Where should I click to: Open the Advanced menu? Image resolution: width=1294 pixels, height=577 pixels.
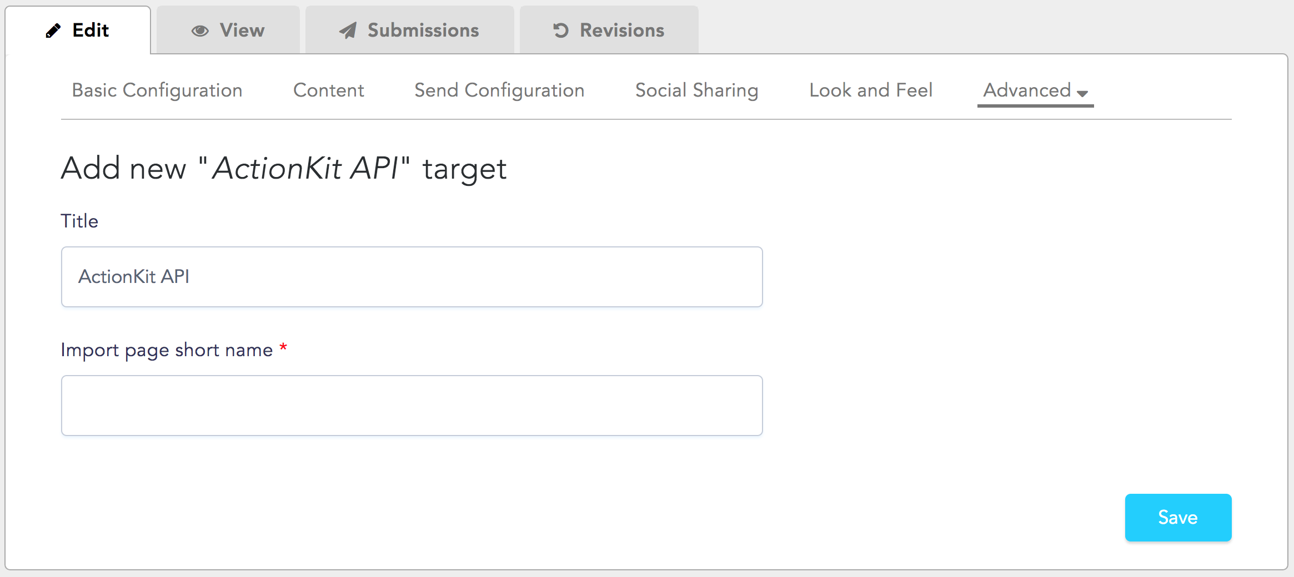[x=1036, y=90]
